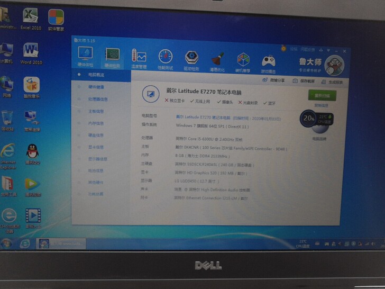The width and height of the screenshot is (385, 289).
Task: Open the 软件管家 desktop shortcut
Action: tap(56, 20)
